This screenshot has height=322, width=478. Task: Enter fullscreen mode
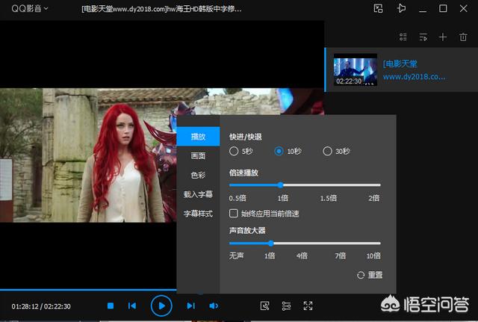pyautogui.click(x=308, y=306)
